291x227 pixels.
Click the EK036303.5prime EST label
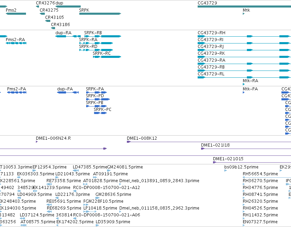point(36,174)
